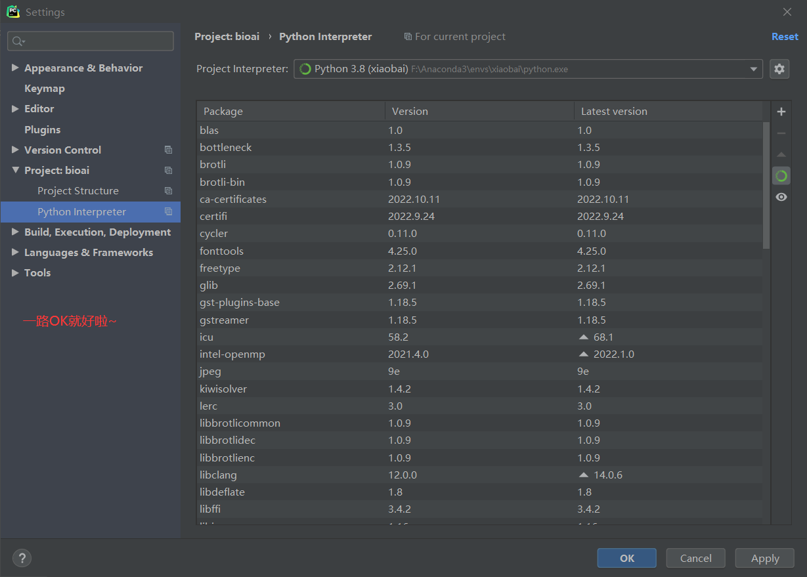Select the blas package row
The width and height of the screenshot is (807, 577).
480,130
